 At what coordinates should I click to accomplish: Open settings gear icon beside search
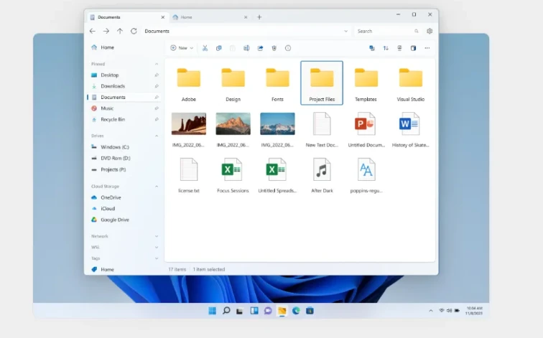(x=430, y=31)
